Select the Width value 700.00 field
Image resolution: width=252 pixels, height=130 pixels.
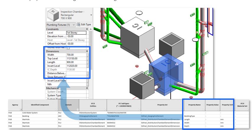(x=75, y=55)
